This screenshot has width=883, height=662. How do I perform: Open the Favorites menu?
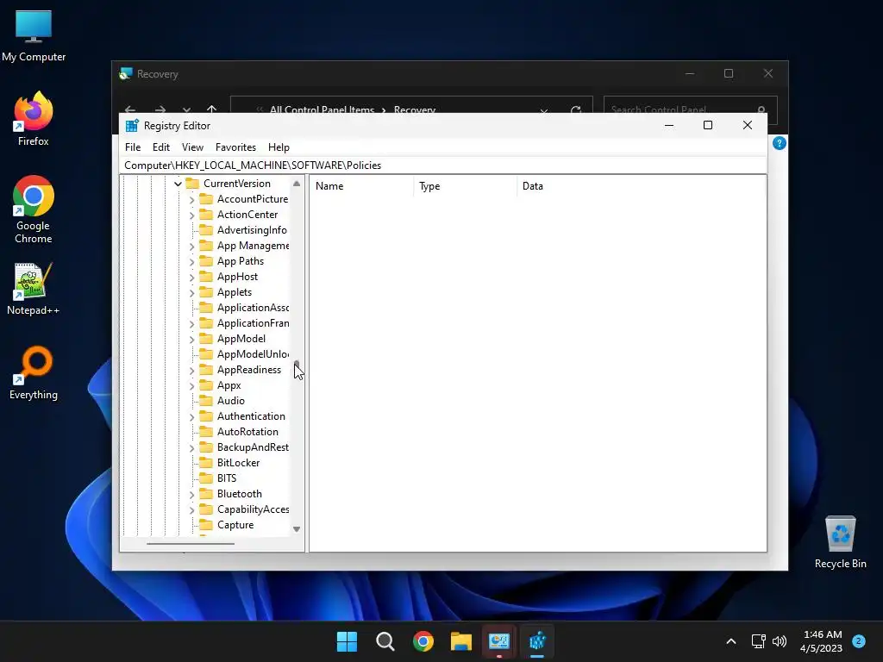coord(235,147)
